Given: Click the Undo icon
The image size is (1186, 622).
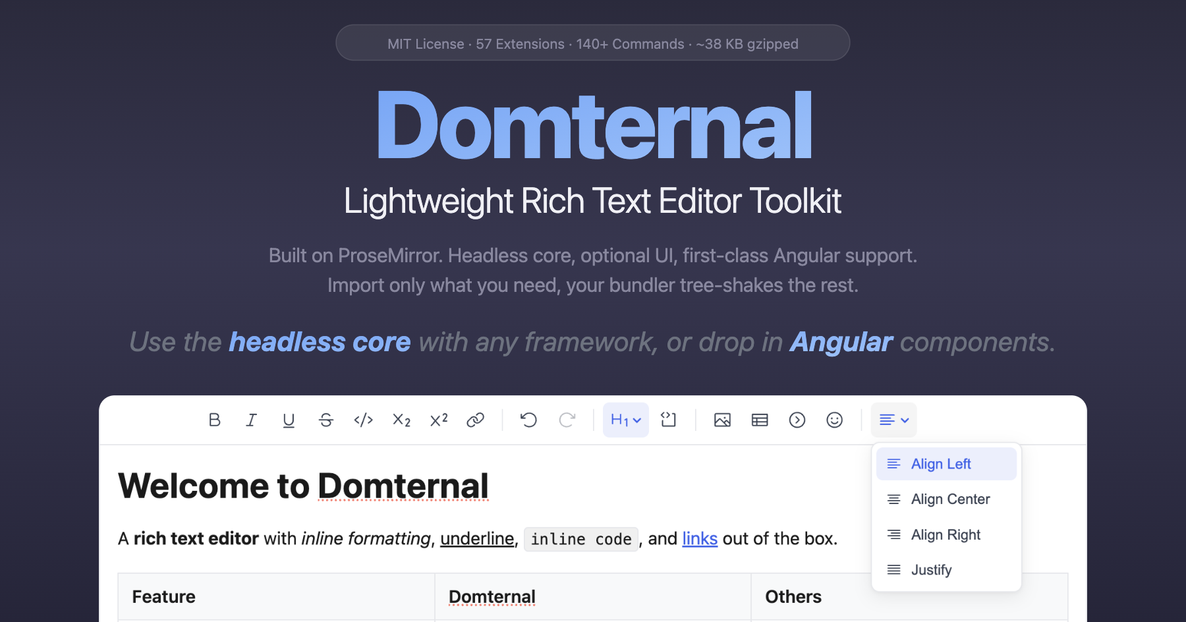Looking at the screenshot, I should 529,420.
